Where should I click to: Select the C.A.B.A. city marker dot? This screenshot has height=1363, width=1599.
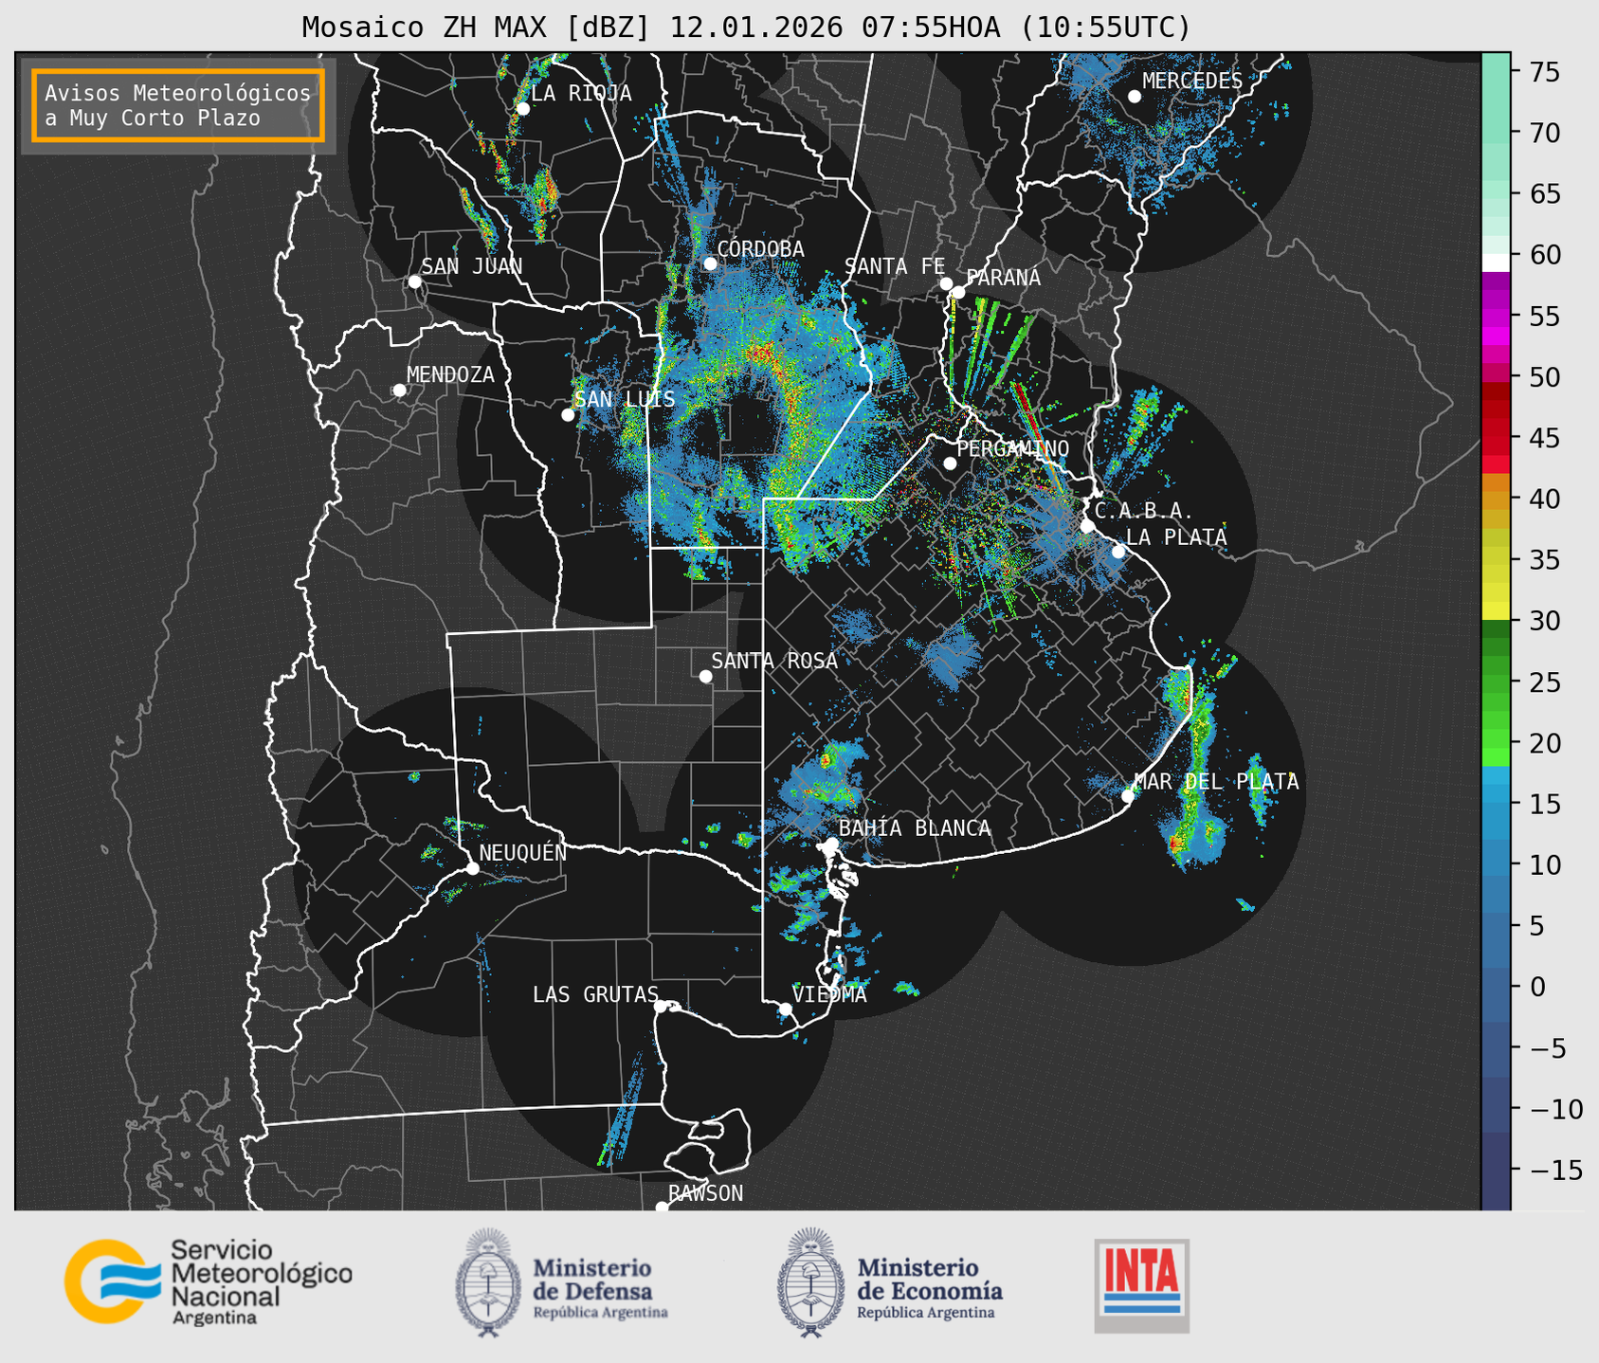click(1087, 526)
